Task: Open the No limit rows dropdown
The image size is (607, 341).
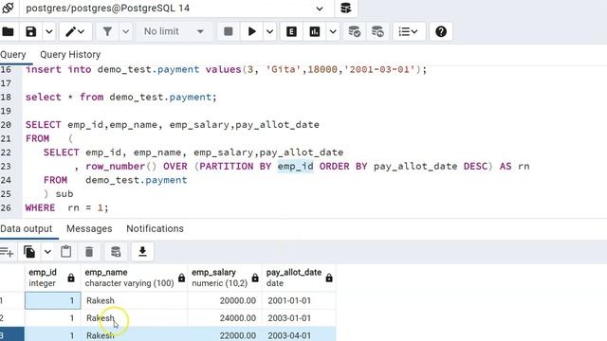Action: click(174, 31)
